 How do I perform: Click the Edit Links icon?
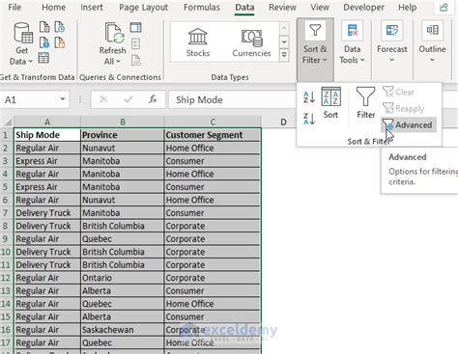(136, 60)
